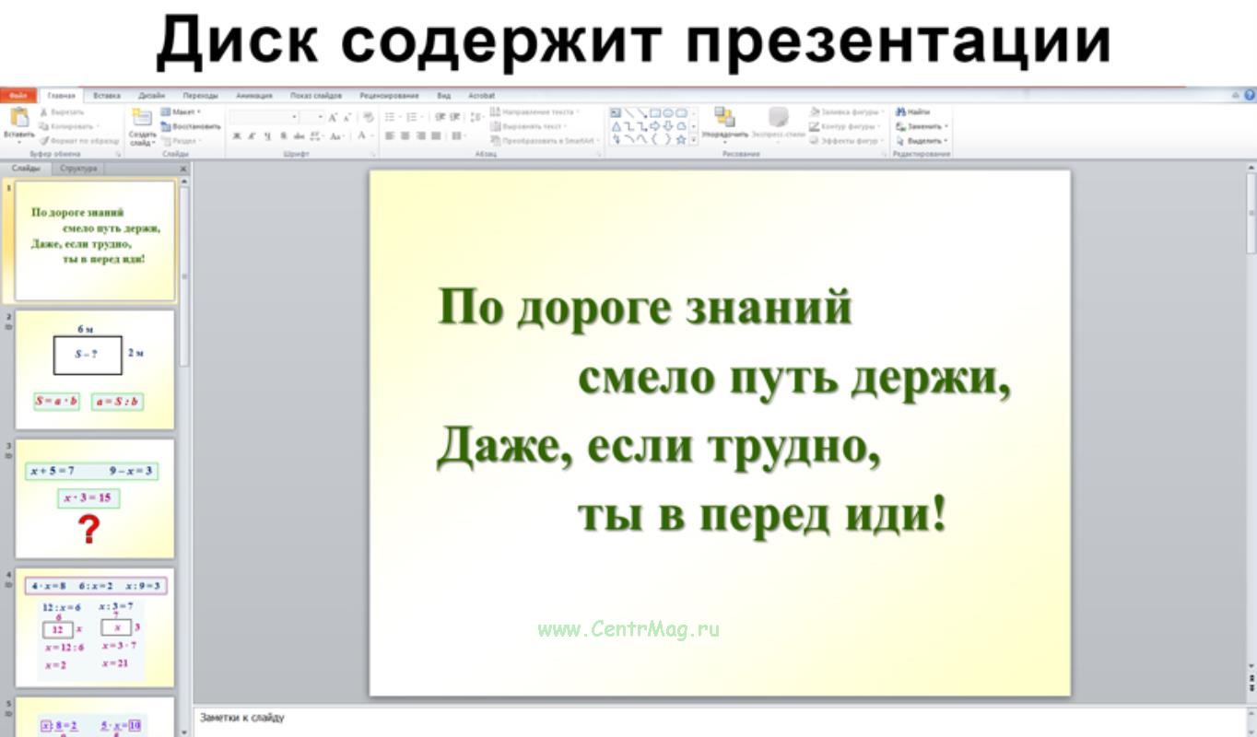1257x737 pixels.
Task: Select the oval shape in the gallery
Action: click(x=668, y=112)
